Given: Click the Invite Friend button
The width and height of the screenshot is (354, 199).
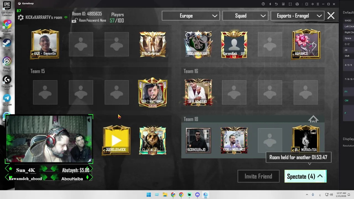Looking at the screenshot, I should click(x=258, y=176).
